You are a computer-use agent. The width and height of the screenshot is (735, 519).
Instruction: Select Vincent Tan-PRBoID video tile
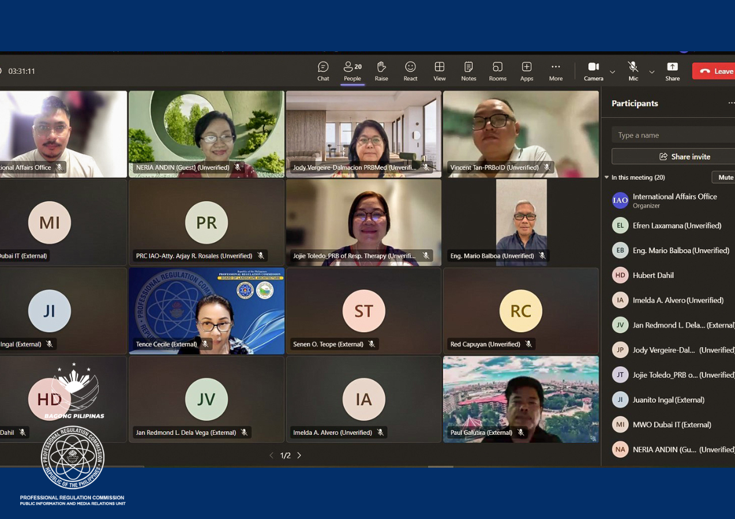pyautogui.click(x=521, y=134)
